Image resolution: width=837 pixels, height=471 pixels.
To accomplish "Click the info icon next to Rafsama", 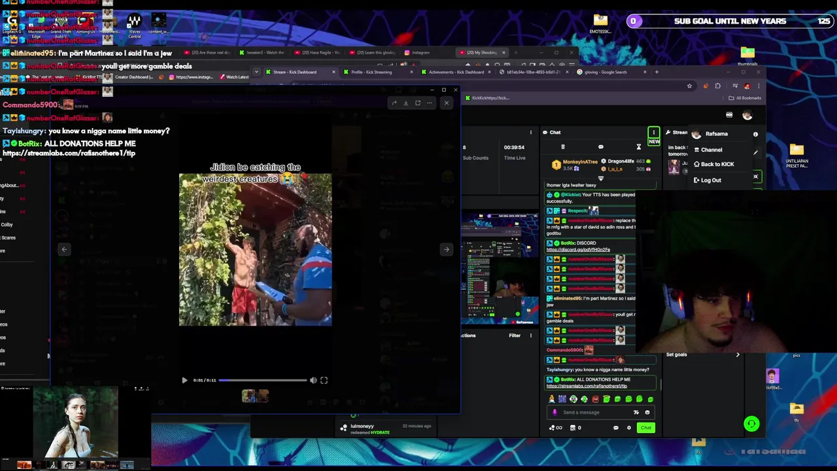I will (x=755, y=134).
